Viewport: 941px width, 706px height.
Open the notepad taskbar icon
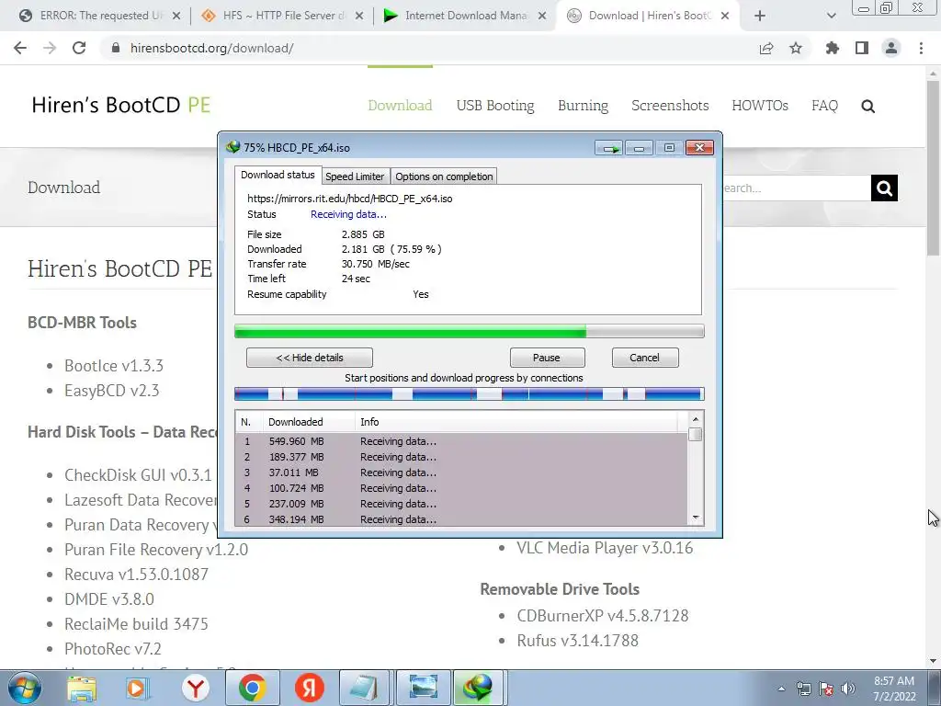pyautogui.click(x=365, y=688)
